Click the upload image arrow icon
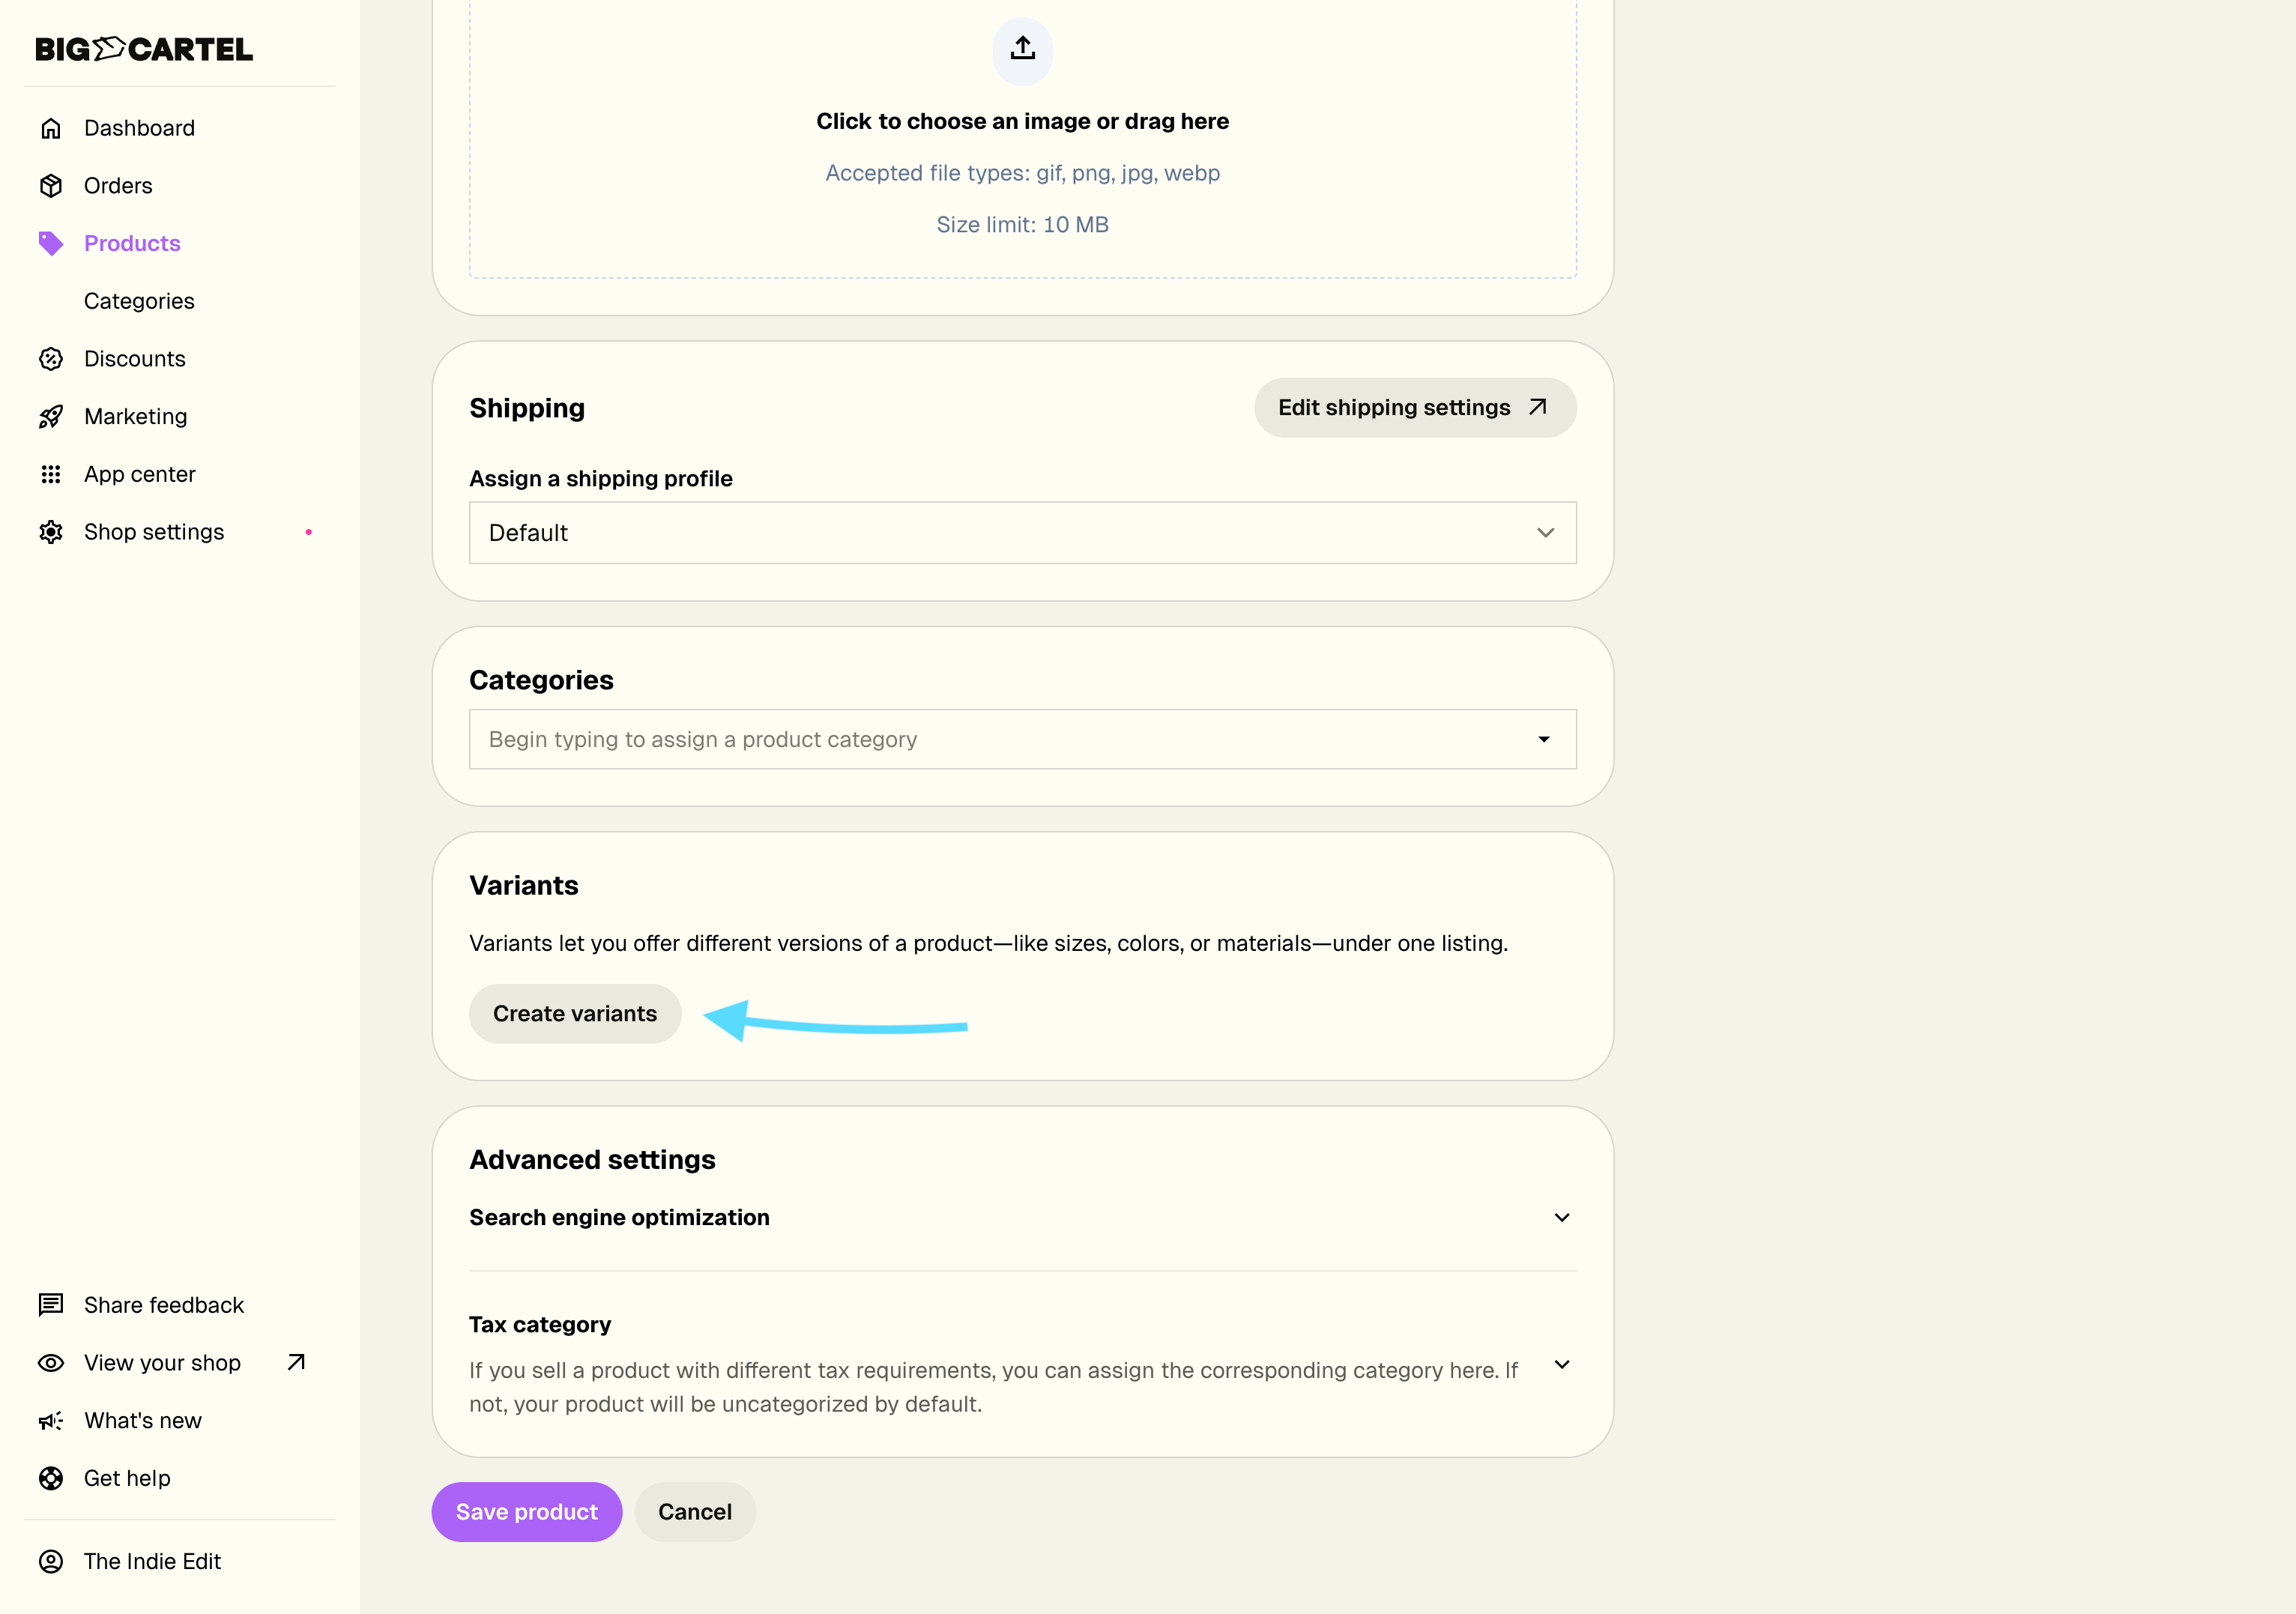The image size is (2296, 1614). click(x=1022, y=49)
